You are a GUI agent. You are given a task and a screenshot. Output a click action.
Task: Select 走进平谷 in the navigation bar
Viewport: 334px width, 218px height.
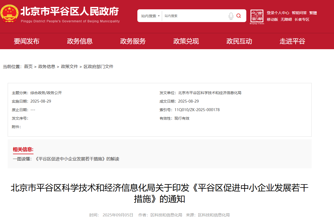click(x=292, y=41)
